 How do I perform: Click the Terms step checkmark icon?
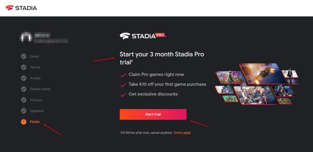pos(24,67)
